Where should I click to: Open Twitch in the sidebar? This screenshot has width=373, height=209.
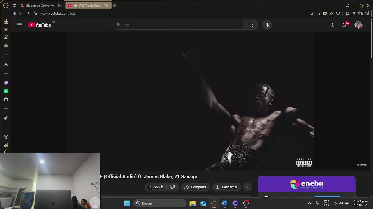6,83
